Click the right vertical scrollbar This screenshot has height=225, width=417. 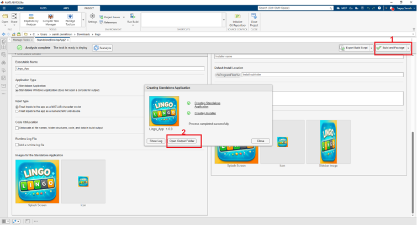point(413,172)
